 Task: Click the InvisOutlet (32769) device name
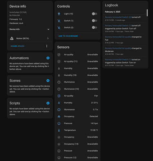18,12
